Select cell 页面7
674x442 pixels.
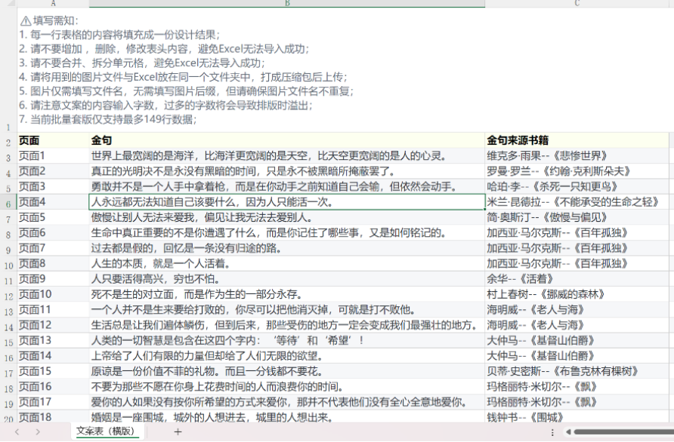pyautogui.click(x=53, y=248)
